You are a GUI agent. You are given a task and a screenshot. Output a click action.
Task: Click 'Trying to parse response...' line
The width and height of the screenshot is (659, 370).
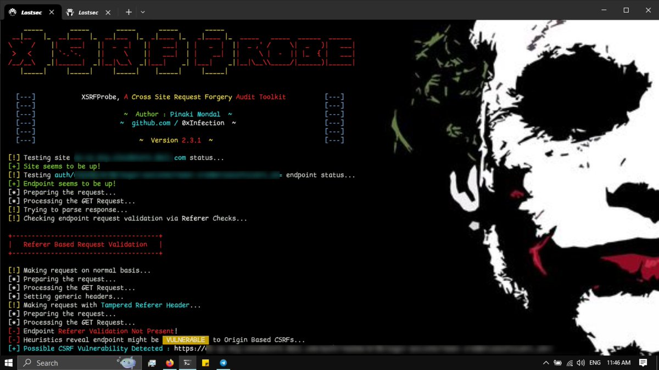click(x=68, y=210)
